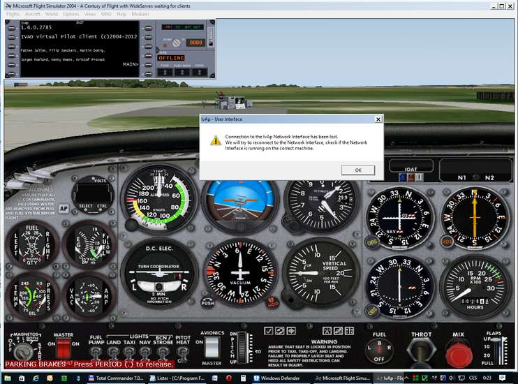Click OK in the IvAp User Interface dialog
Image resolution: width=518 pixels, height=384 pixels.
click(x=357, y=170)
